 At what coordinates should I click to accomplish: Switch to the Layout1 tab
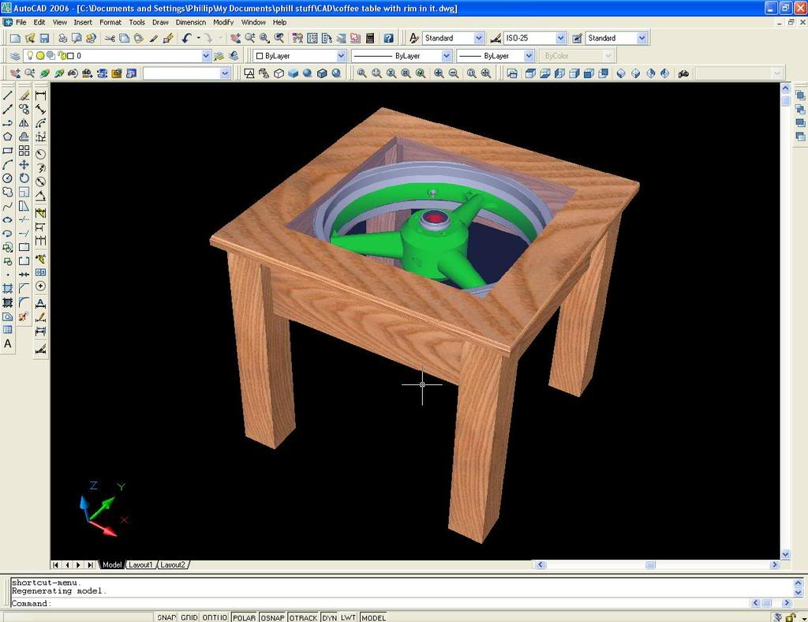(x=140, y=564)
